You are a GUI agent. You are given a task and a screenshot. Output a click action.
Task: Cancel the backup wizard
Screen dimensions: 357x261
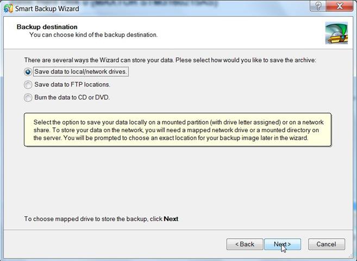tap(326, 244)
